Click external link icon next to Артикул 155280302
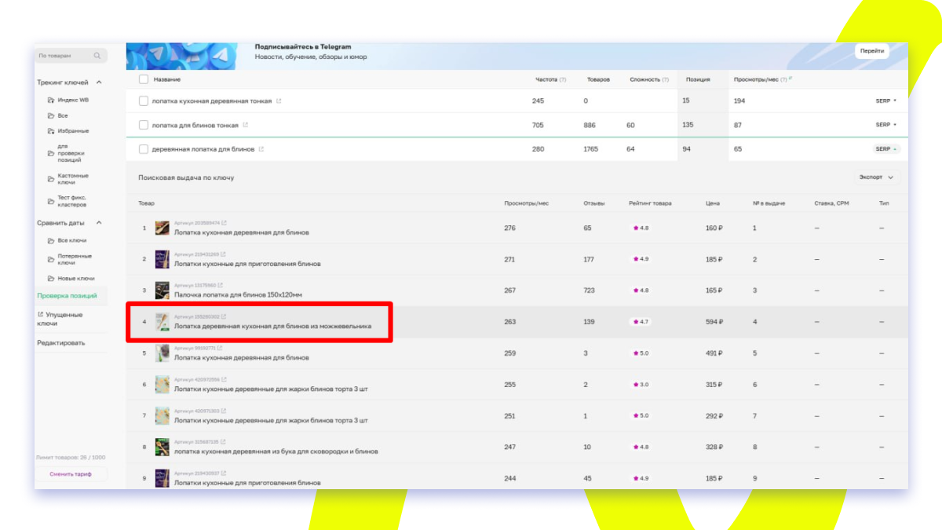The width and height of the screenshot is (942, 530). [223, 316]
